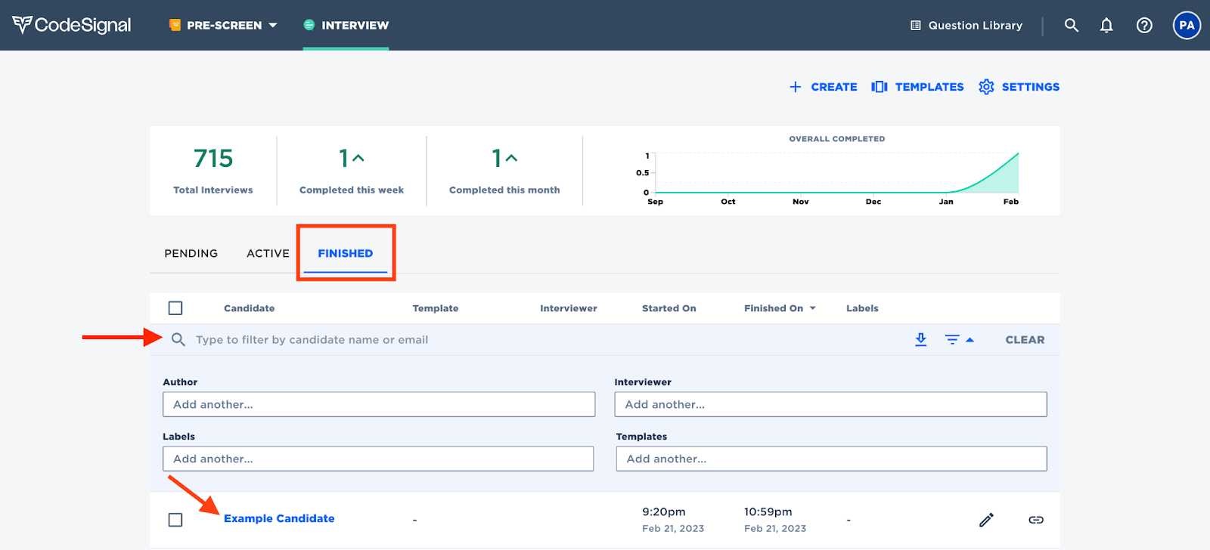
Task: Expand the Pre-Screen dropdown menu
Action: [224, 25]
